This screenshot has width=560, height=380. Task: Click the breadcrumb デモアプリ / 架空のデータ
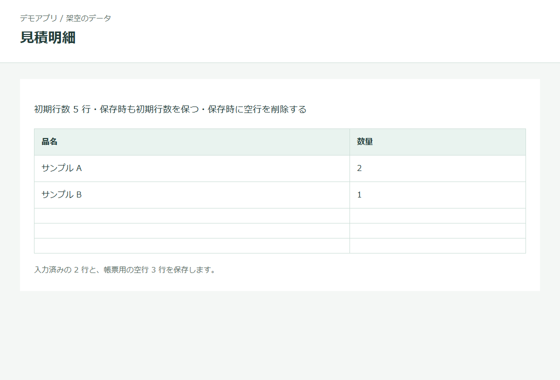click(x=65, y=18)
